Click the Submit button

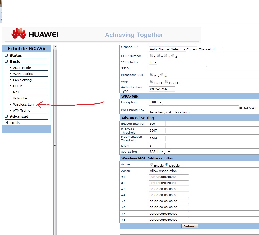coord(190,226)
